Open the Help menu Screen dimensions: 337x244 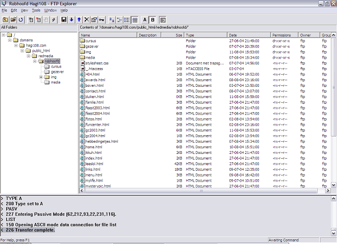(x=64, y=10)
